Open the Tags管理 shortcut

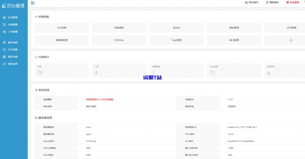177,40
